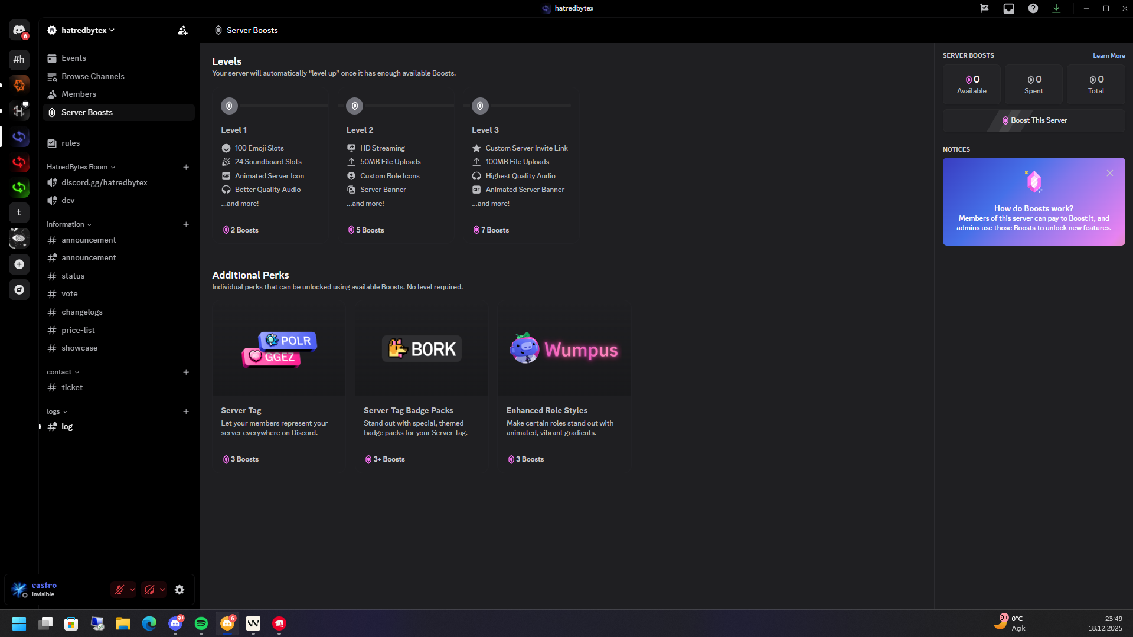Collapse the information category
This screenshot has height=637, width=1133.
click(69, 224)
